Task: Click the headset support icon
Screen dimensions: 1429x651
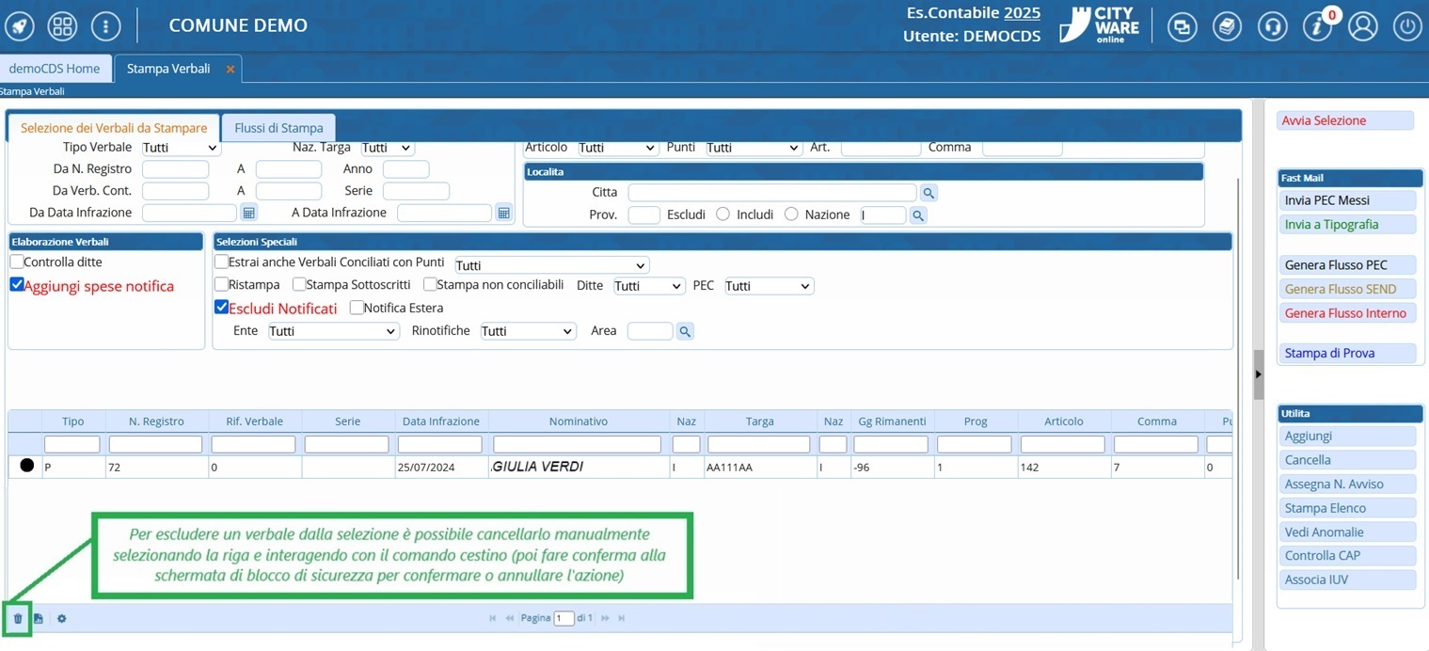Action: tap(1272, 26)
